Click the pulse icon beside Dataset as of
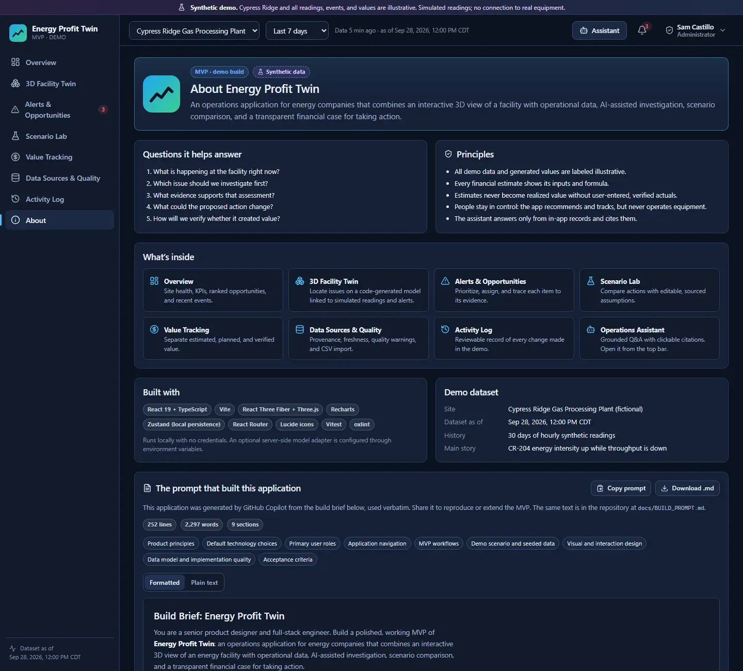The width and height of the screenshot is (743, 671). click(x=13, y=648)
